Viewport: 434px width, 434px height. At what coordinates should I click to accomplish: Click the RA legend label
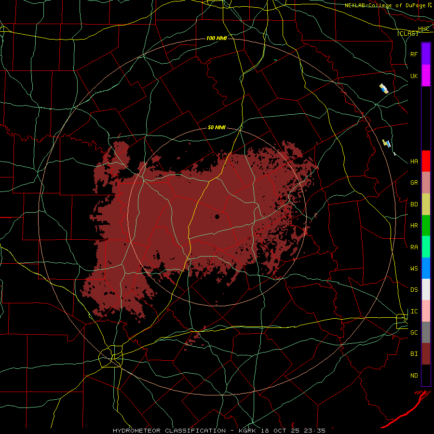[414, 247]
